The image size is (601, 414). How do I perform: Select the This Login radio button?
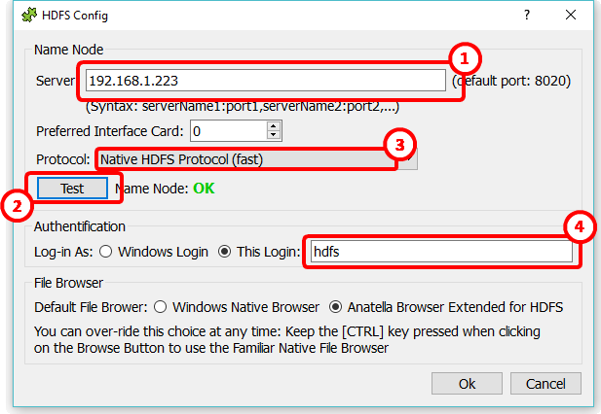pyautogui.click(x=225, y=252)
